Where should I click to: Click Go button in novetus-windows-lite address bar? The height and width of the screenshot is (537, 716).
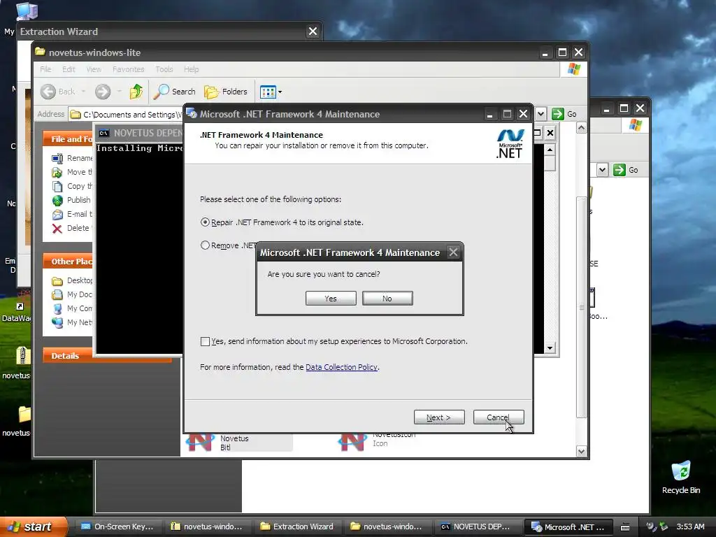point(564,114)
